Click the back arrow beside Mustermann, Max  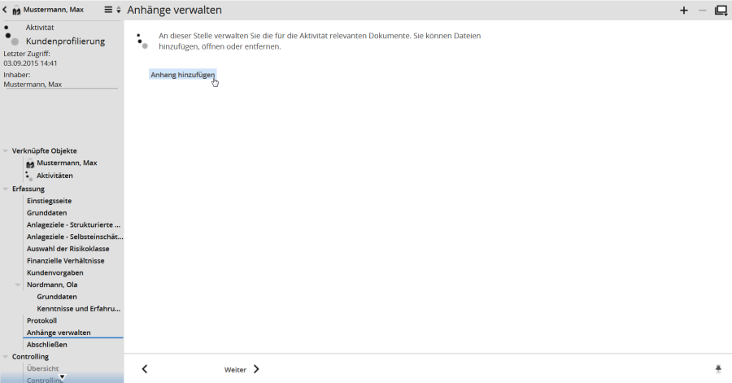[x=5, y=10]
